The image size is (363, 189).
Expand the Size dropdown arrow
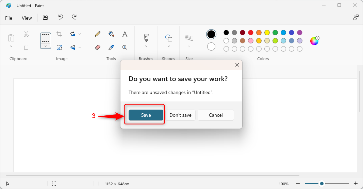tap(189, 46)
